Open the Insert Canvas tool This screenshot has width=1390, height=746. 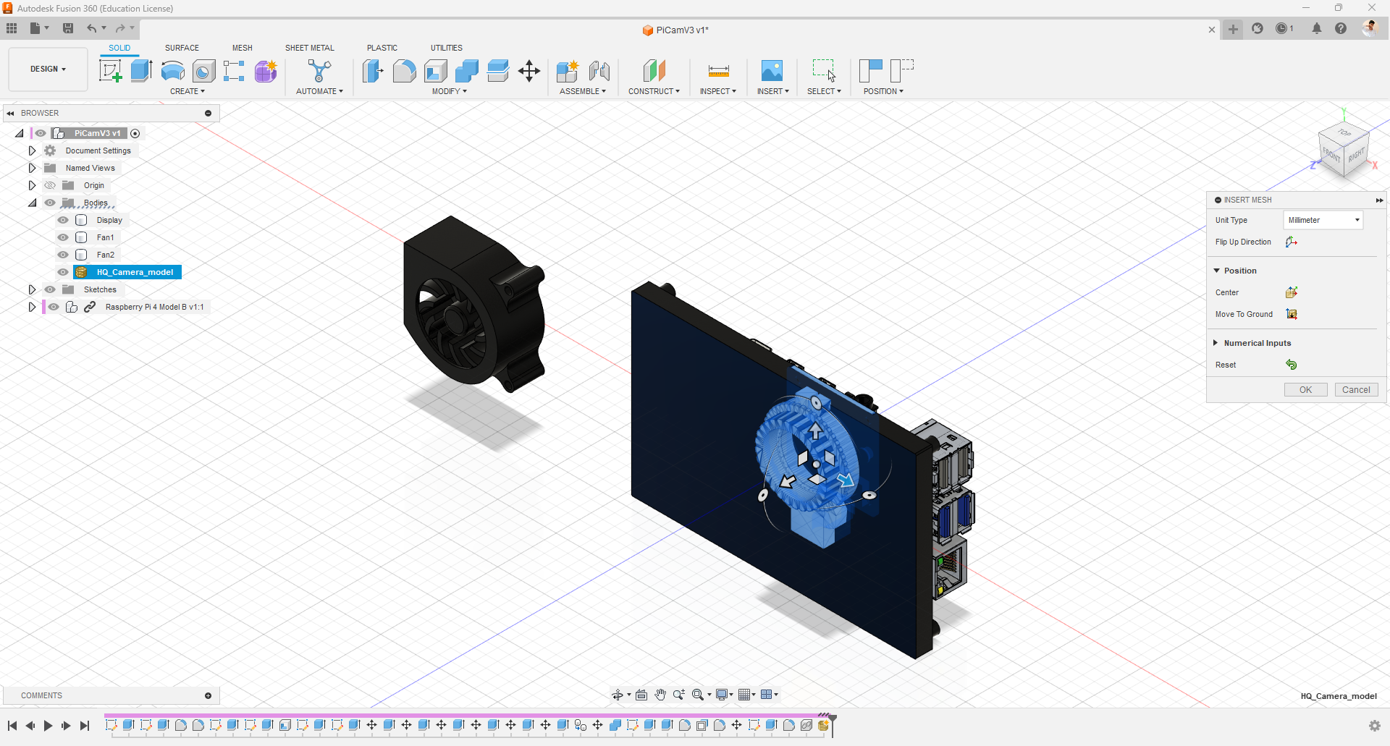click(x=772, y=72)
